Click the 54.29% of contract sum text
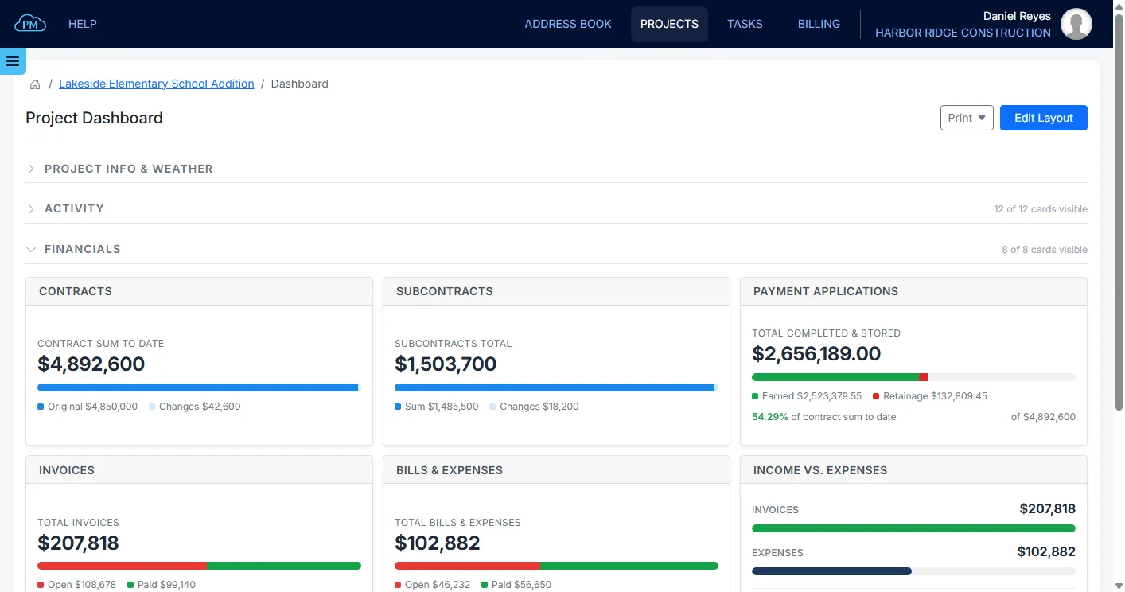1125x592 pixels. 824,417
